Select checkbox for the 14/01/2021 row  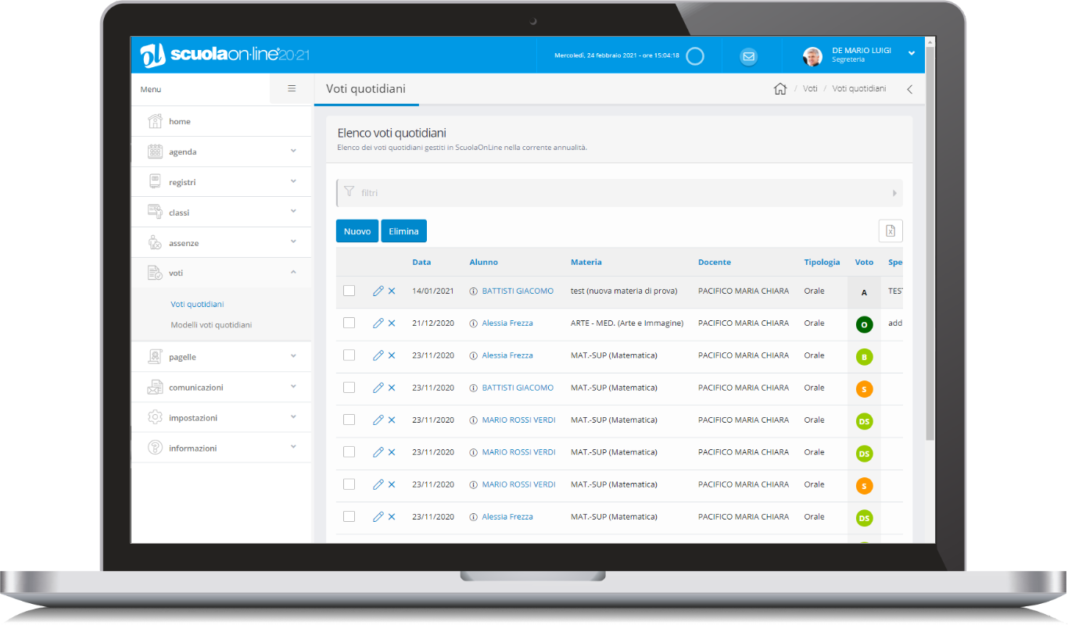tap(349, 291)
